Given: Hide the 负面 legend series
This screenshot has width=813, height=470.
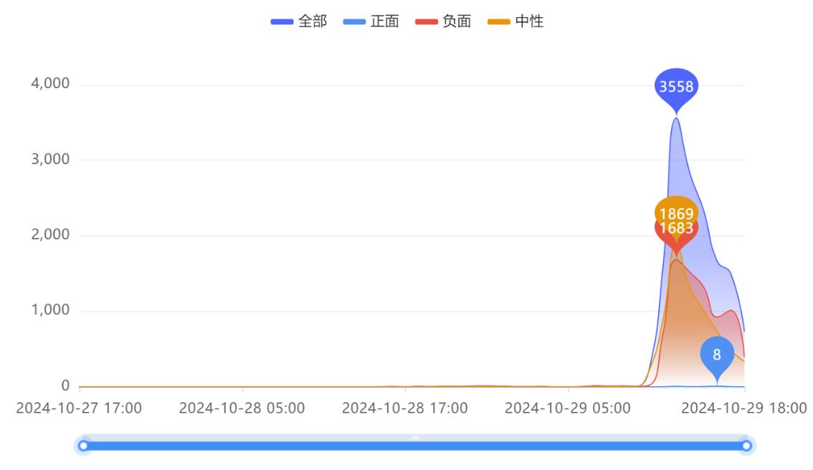Looking at the screenshot, I should click(x=443, y=21).
